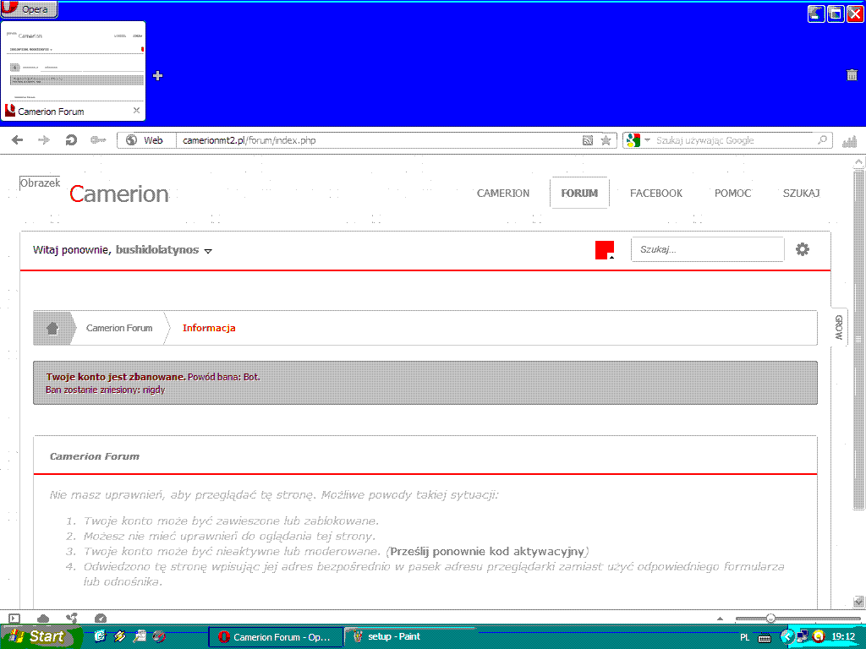866x649 pixels.
Task: Click the Opera Turbo bars icon by the search field
Action: click(849, 141)
